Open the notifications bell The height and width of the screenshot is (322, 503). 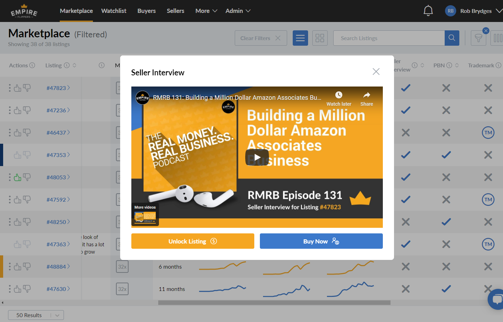(x=428, y=11)
